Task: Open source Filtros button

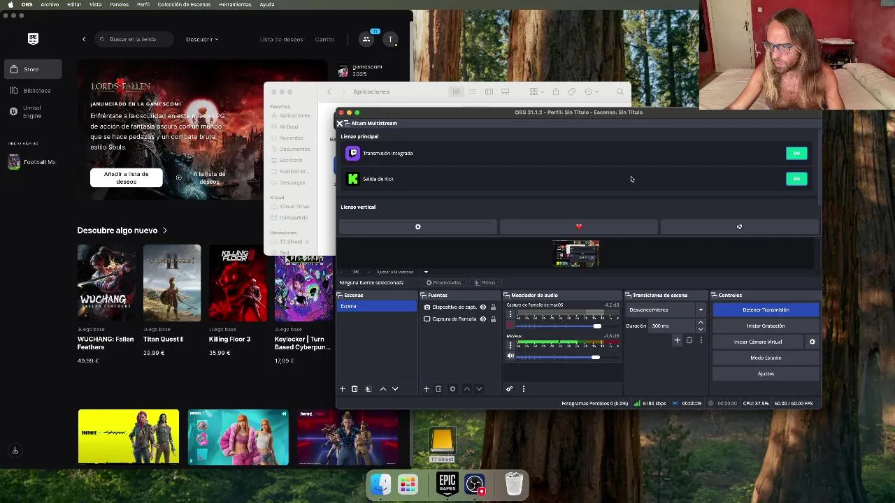Action: pos(485,282)
